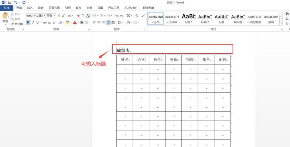290x147 pixels.
Task: Apply the Subtitle (副标题) style
Action: coord(238,19)
